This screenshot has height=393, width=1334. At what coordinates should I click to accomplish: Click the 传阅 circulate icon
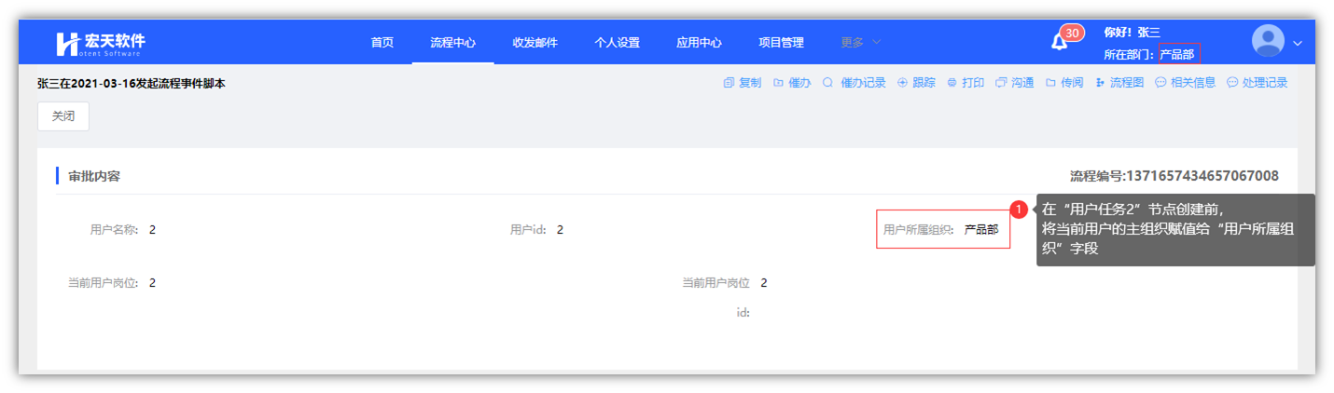click(x=1050, y=83)
